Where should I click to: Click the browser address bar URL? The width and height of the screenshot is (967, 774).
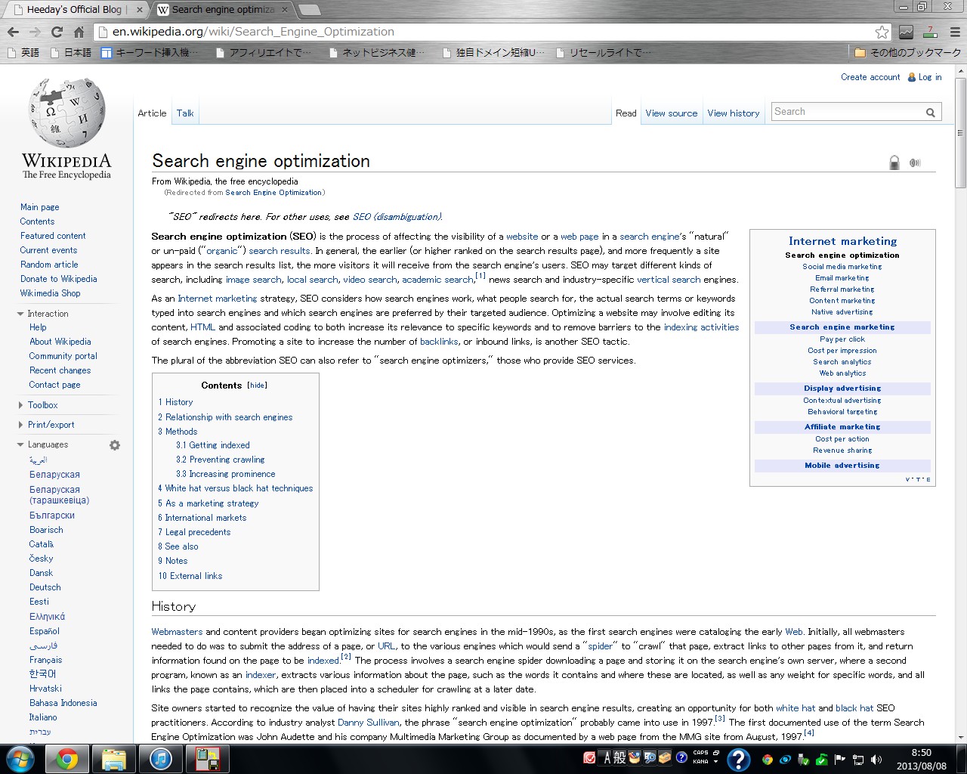[253, 32]
